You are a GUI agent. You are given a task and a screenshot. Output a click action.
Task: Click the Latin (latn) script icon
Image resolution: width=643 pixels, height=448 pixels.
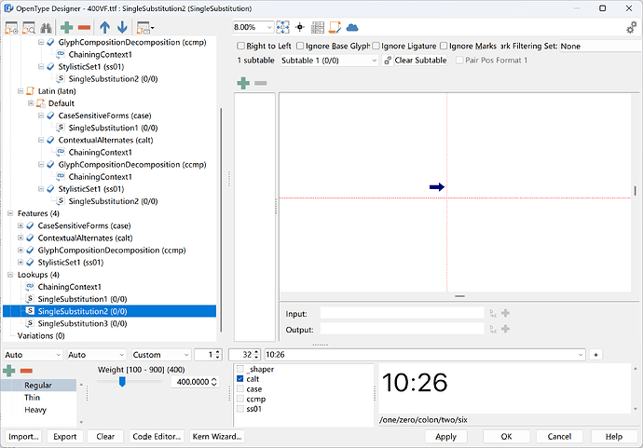click(x=31, y=91)
